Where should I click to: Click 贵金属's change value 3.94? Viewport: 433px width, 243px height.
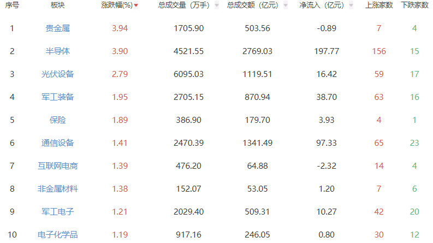[x=120, y=28]
